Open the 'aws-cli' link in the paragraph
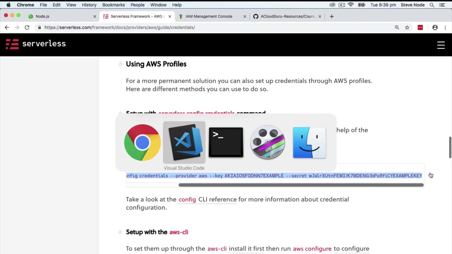Screen dimensions: 452x254 (x=217, y=249)
